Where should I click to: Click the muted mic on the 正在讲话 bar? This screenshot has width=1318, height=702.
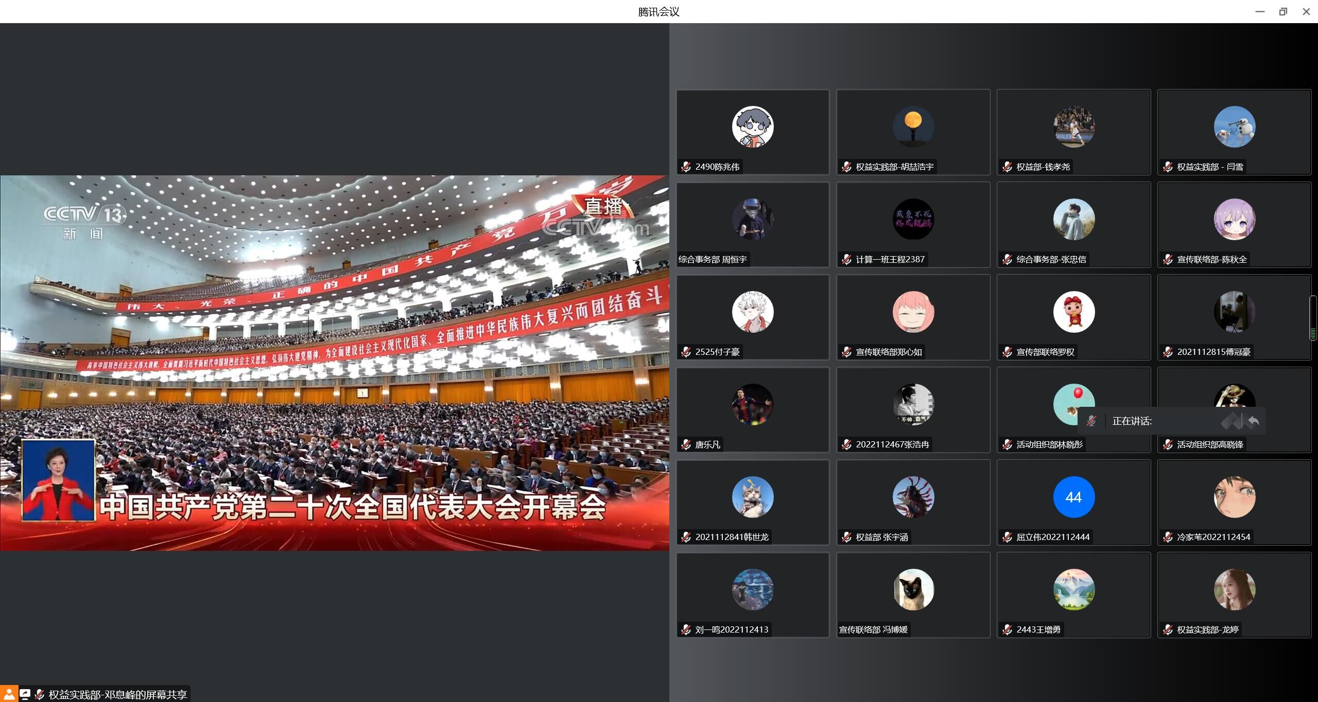coord(1091,421)
